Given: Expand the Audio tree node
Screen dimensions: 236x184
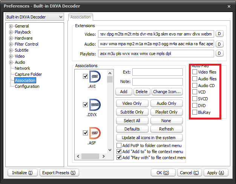Looking at the screenshot, I should tap(11, 62).
